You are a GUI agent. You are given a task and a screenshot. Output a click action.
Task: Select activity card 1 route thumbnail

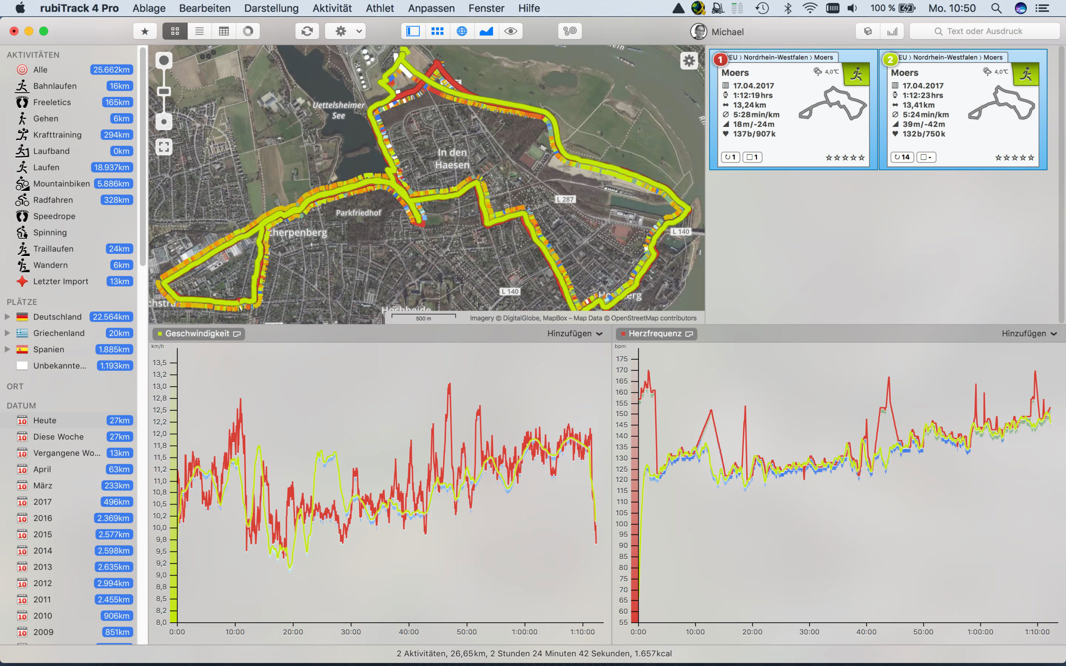tap(832, 104)
